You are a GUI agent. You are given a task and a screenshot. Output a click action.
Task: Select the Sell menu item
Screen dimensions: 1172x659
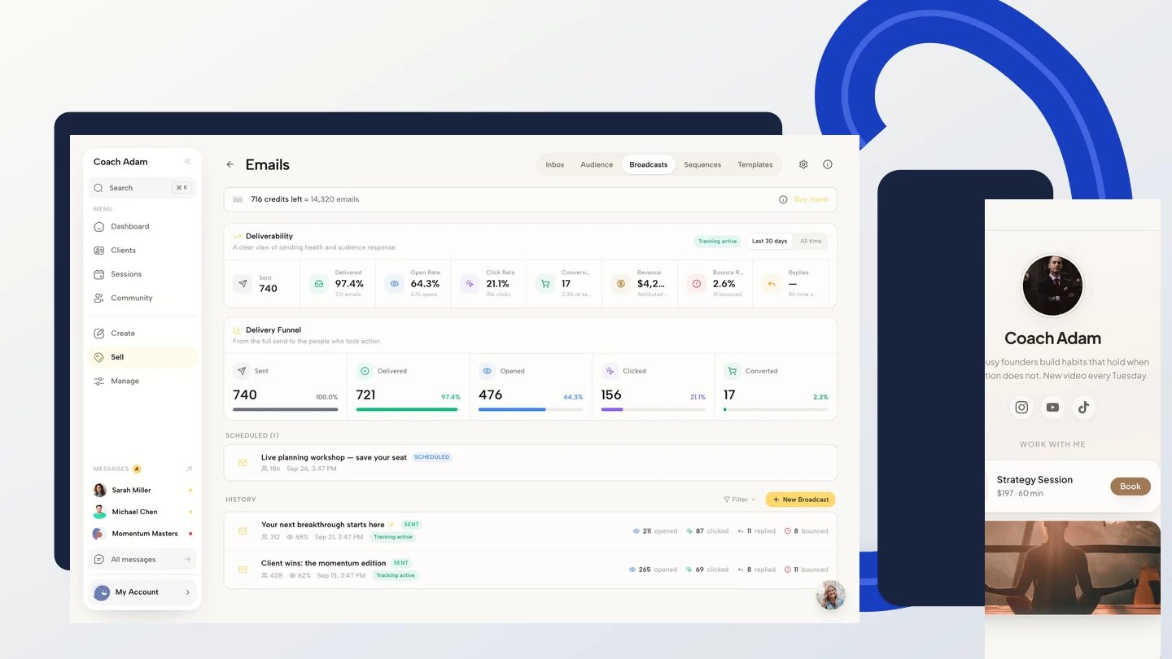[142, 357]
